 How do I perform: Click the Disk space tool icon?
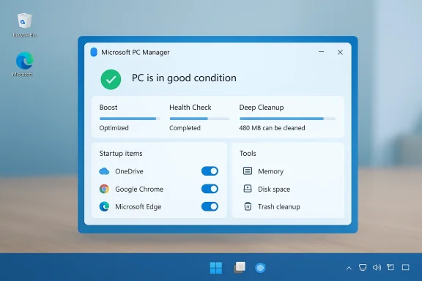tap(248, 189)
